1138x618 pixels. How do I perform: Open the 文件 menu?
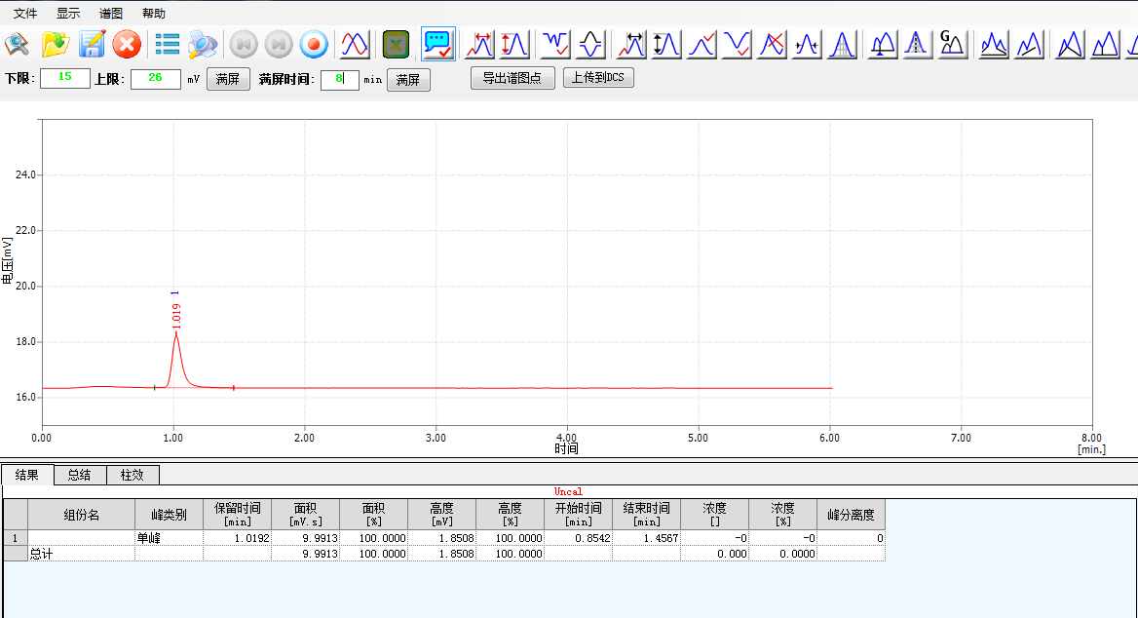click(x=25, y=14)
